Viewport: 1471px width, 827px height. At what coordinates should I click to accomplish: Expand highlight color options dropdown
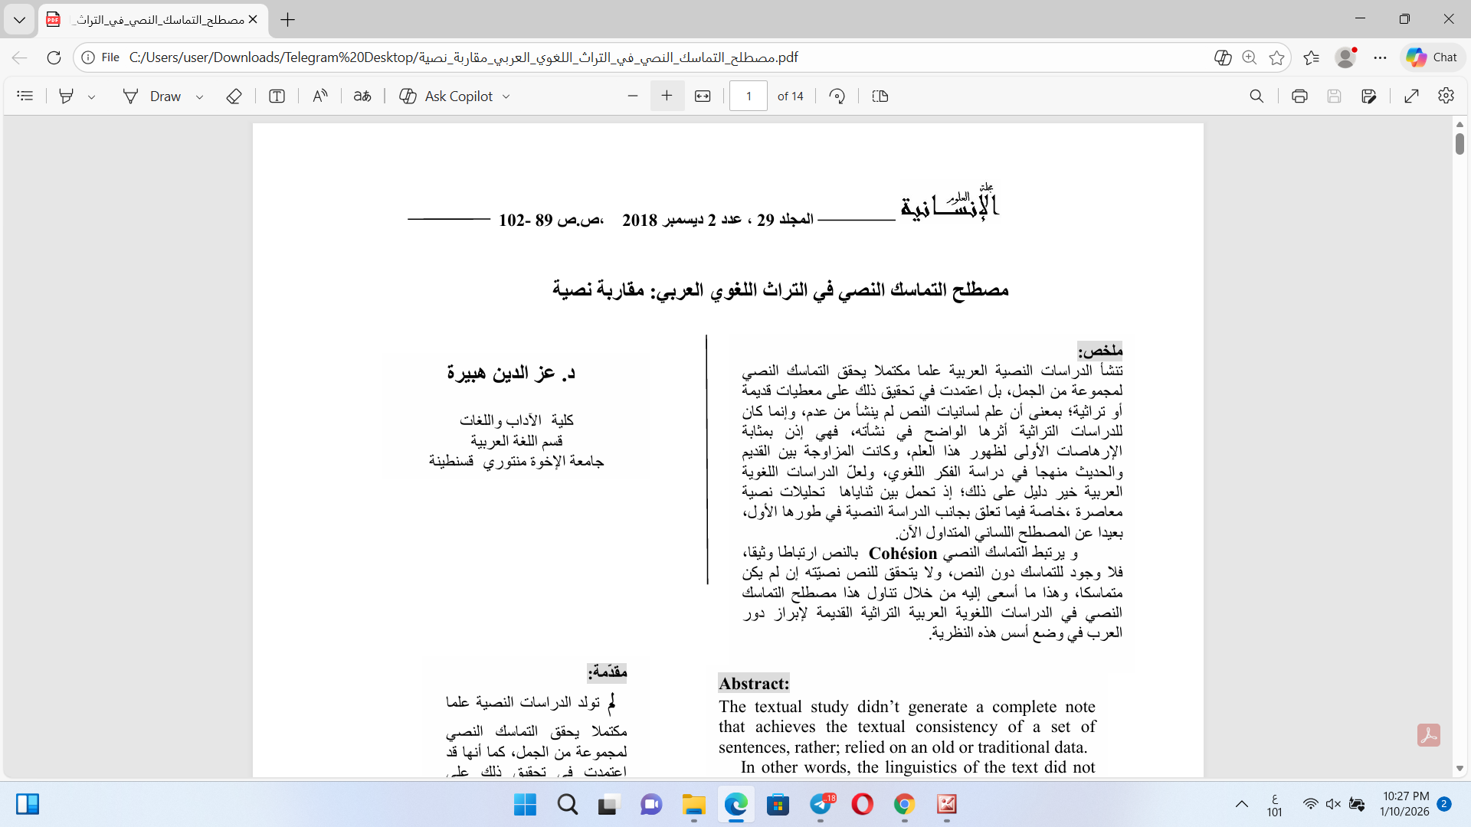(x=91, y=96)
